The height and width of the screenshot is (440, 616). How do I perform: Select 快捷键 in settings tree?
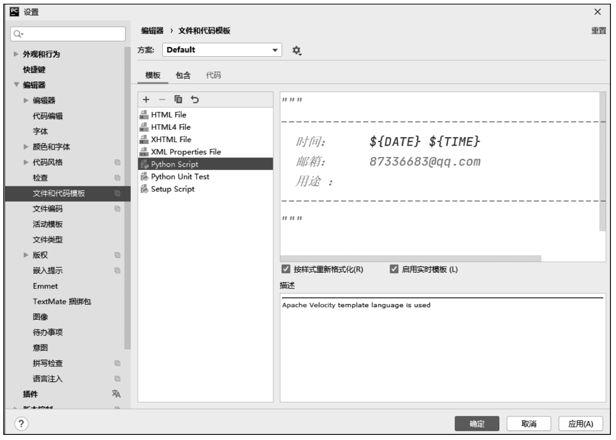pyautogui.click(x=34, y=70)
